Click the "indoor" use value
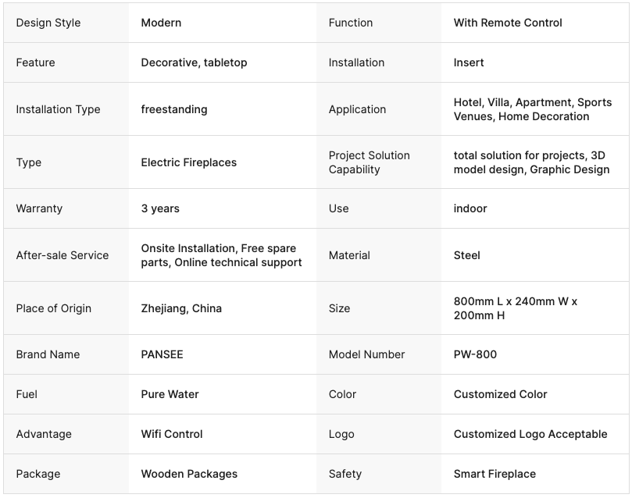This screenshot has width=632, height=498. point(470,208)
